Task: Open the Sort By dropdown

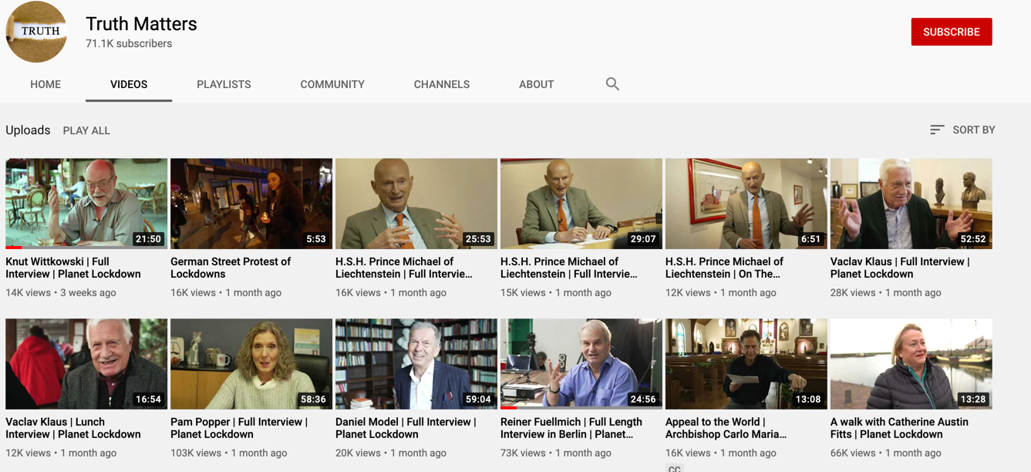Action: [x=962, y=130]
